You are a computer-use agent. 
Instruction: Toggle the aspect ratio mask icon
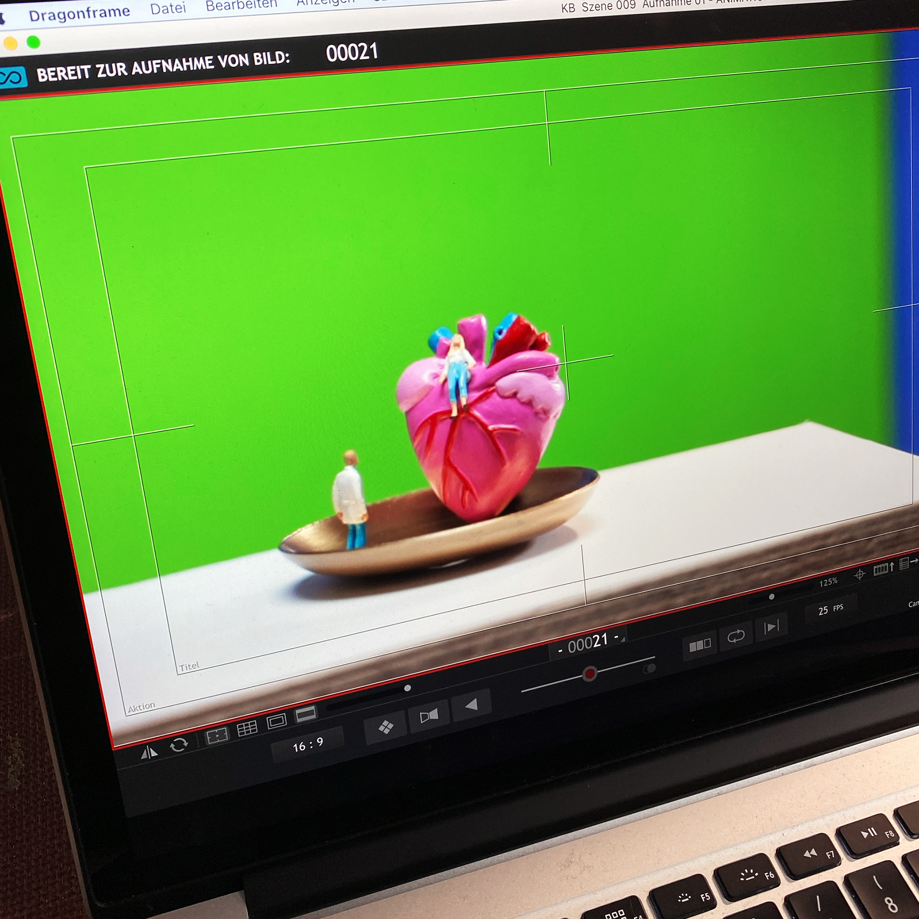[277, 721]
